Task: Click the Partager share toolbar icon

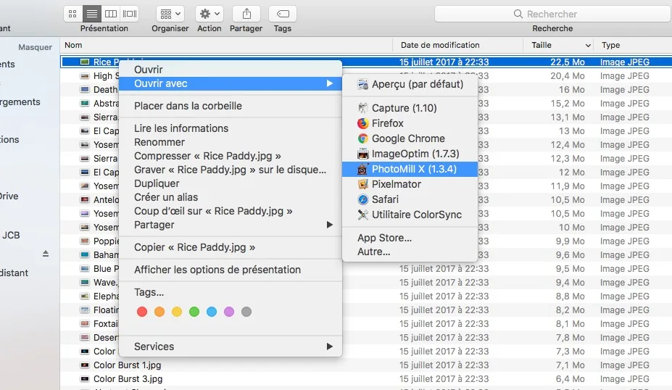Action: point(246,14)
